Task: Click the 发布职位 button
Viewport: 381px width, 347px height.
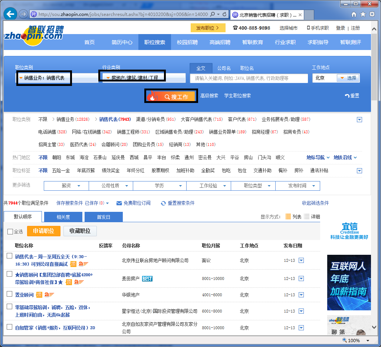Action: tap(208, 28)
